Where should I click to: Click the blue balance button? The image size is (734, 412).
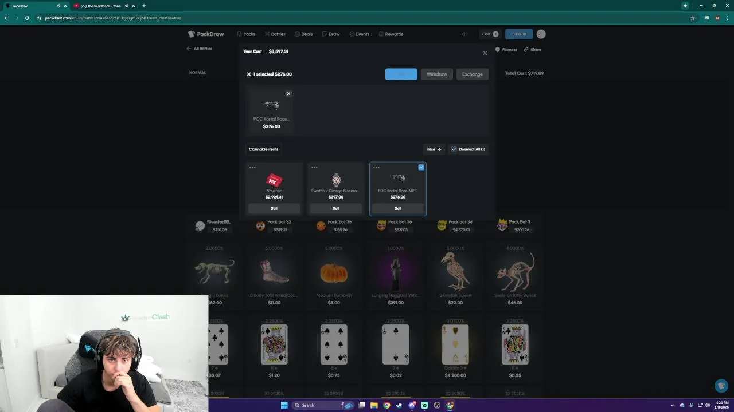[x=519, y=34]
